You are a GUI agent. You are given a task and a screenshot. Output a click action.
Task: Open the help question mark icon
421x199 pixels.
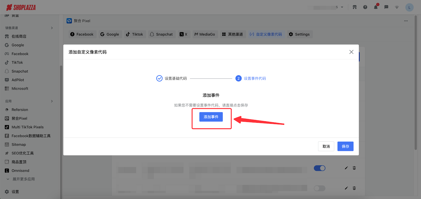(365, 7)
